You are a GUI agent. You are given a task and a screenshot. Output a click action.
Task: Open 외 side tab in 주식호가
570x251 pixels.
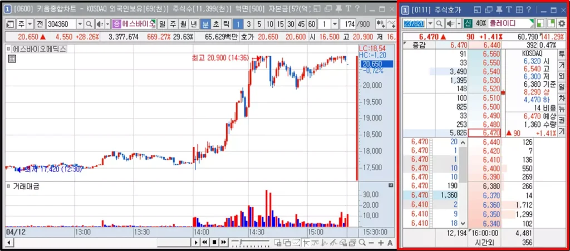(562, 76)
